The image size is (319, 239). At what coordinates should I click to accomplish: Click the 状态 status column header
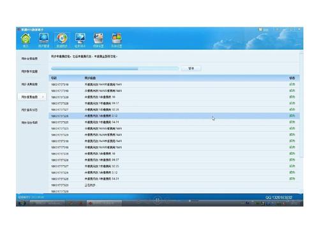click(x=292, y=78)
